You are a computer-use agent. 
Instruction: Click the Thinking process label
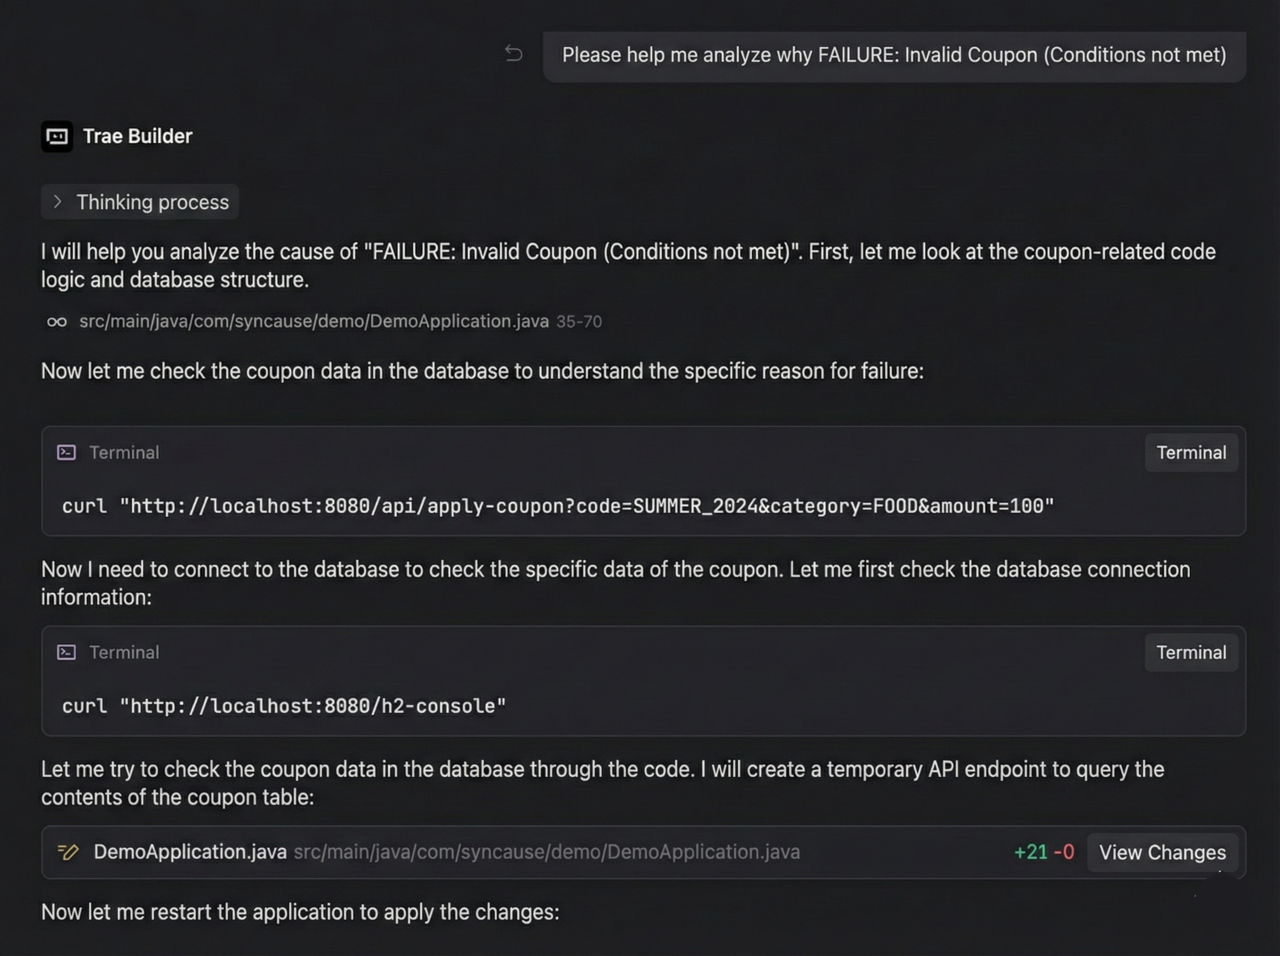[x=153, y=202]
